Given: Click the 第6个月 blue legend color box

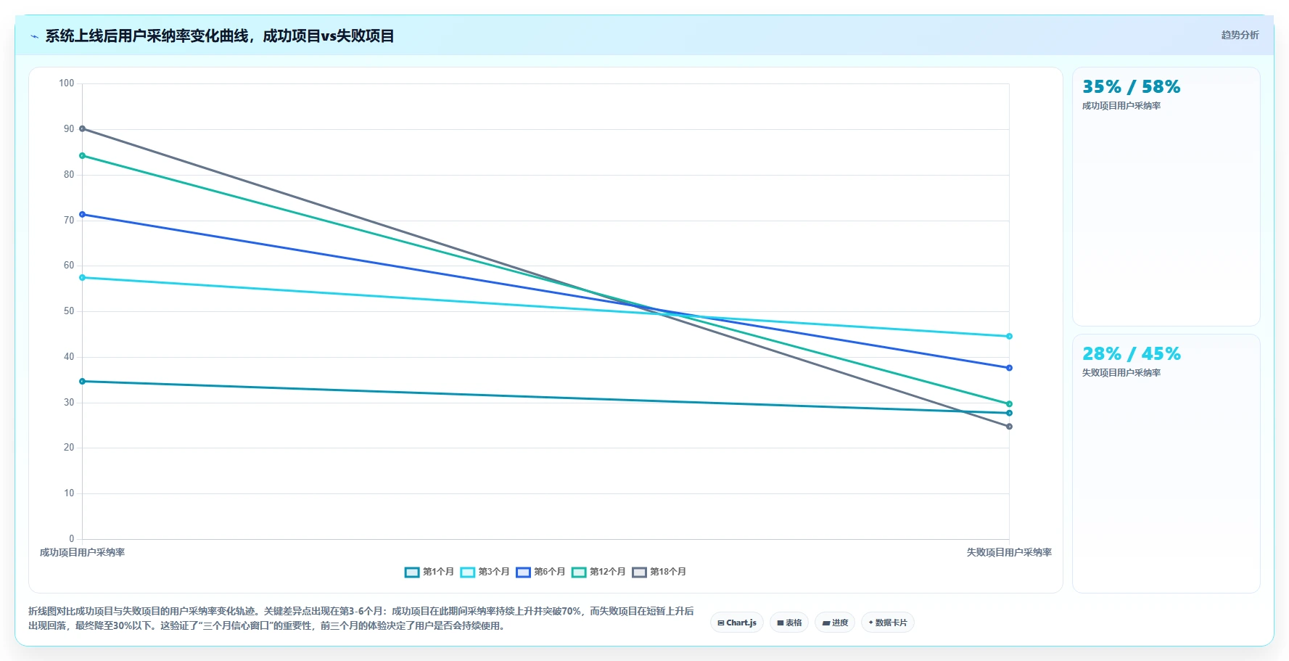Looking at the screenshot, I should tap(523, 572).
